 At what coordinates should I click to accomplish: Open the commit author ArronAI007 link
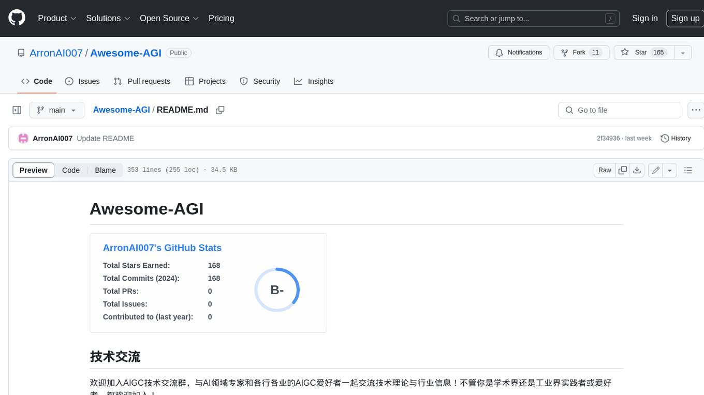point(52,138)
